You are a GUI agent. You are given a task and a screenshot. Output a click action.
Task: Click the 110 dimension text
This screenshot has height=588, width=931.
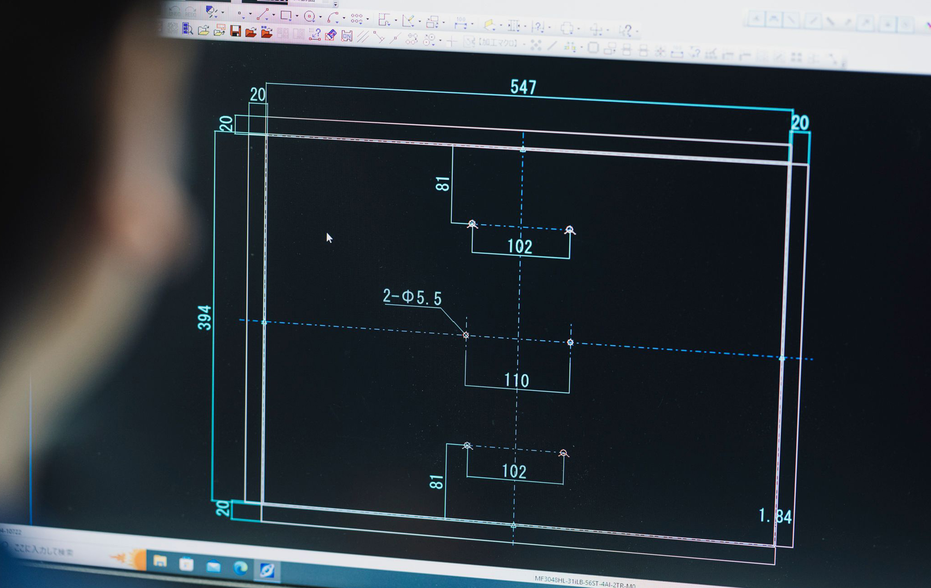click(516, 380)
